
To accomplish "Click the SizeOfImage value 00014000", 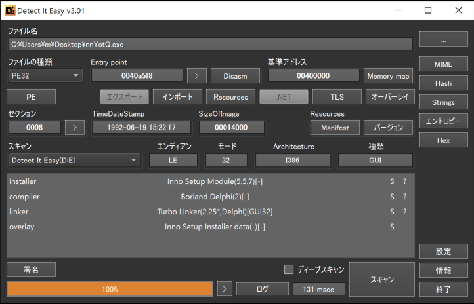I will [x=231, y=127].
